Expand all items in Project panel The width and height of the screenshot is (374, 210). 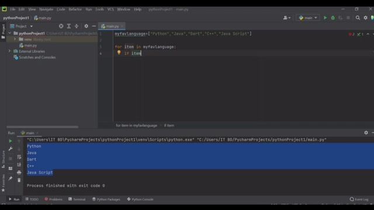[69, 26]
